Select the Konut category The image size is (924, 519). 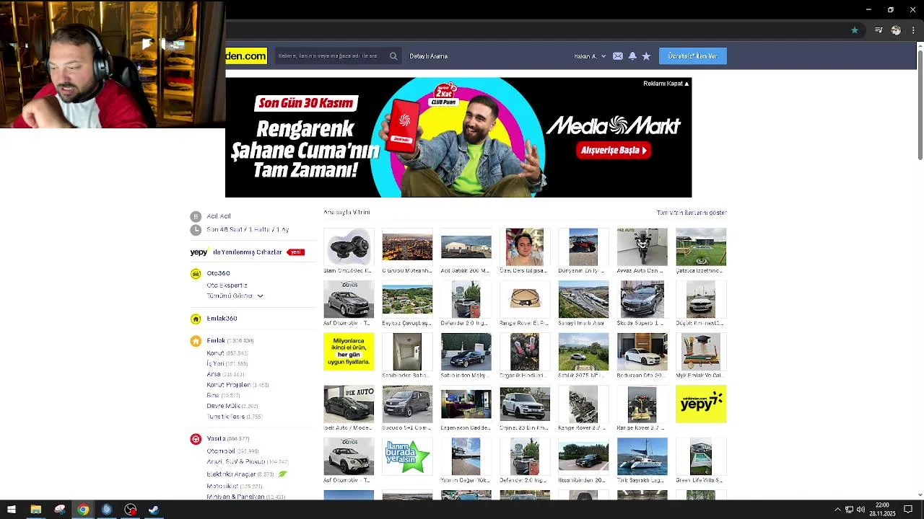(x=215, y=353)
